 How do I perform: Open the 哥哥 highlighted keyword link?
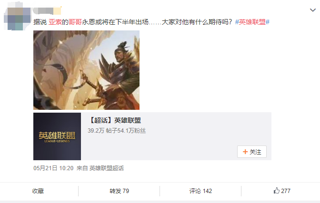[x=75, y=22]
